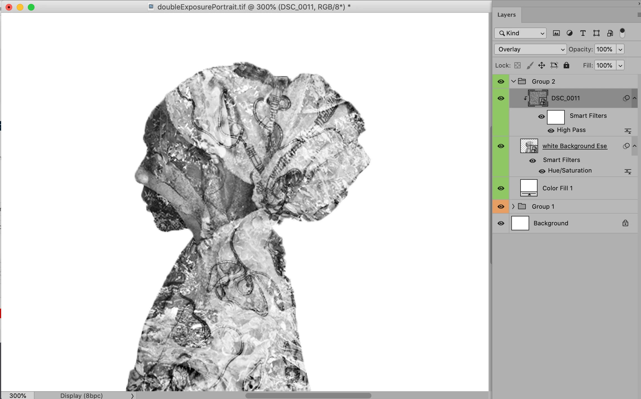Filter layers by adjustment layers icon

pyautogui.click(x=569, y=33)
